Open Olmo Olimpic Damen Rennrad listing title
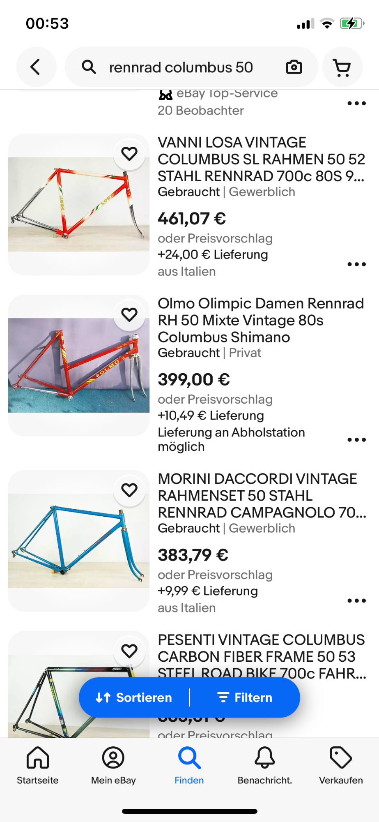The width and height of the screenshot is (379, 822). [261, 320]
